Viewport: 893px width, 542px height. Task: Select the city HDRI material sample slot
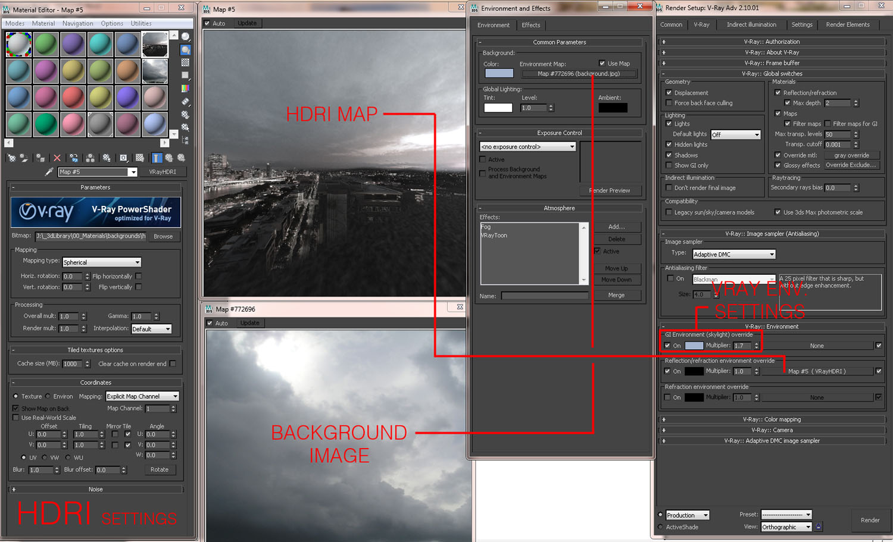(x=155, y=44)
